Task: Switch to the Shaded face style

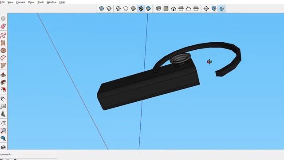Action: (x=133, y=8)
